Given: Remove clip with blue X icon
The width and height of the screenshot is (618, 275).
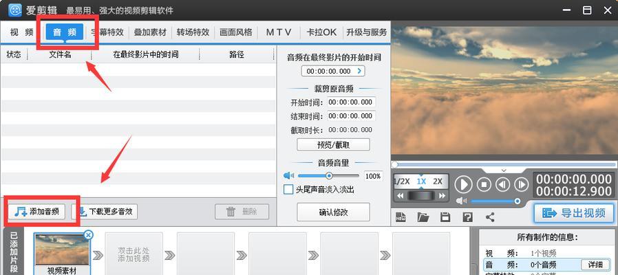Looking at the screenshot, I should [89, 235].
